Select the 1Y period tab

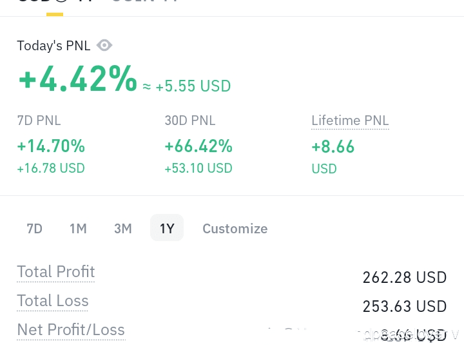[x=167, y=228]
